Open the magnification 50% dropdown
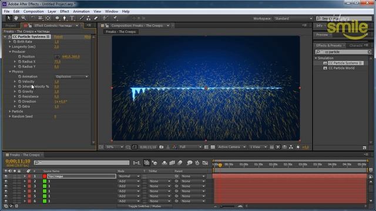The height and width of the screenshot is (211, 376). pos(114,147)
